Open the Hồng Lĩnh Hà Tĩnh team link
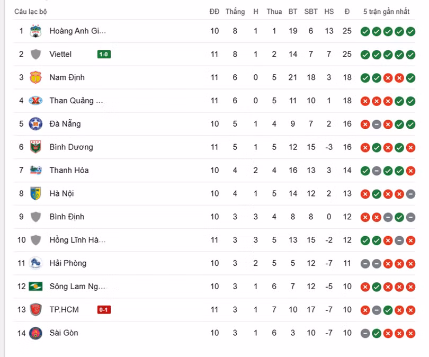The width and height of the screenshot is (429, 357). point(77,240)
